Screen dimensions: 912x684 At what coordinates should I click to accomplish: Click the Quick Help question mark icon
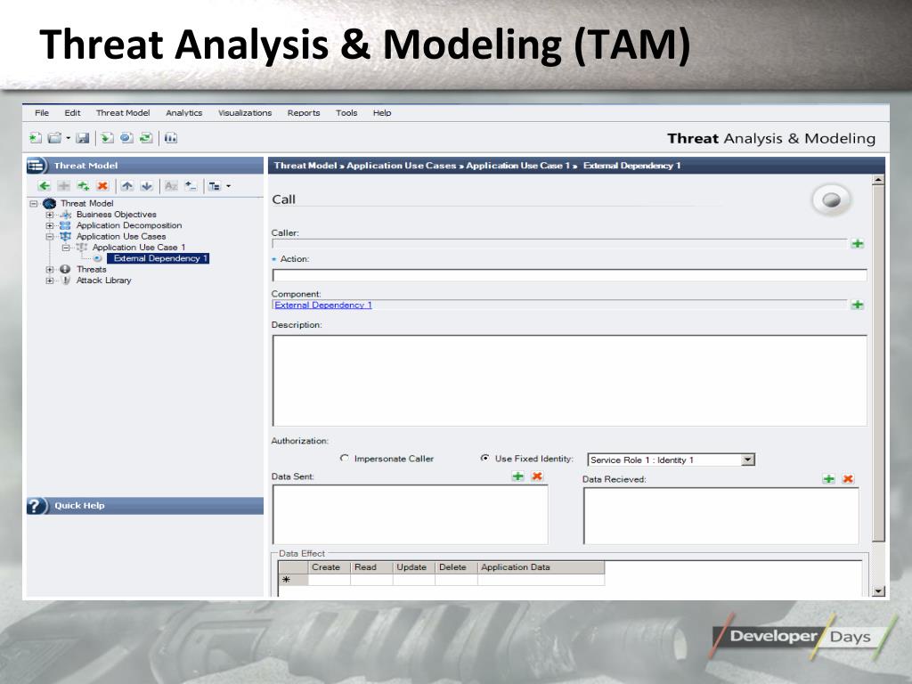pyautogui.click(x=36, y=506)
